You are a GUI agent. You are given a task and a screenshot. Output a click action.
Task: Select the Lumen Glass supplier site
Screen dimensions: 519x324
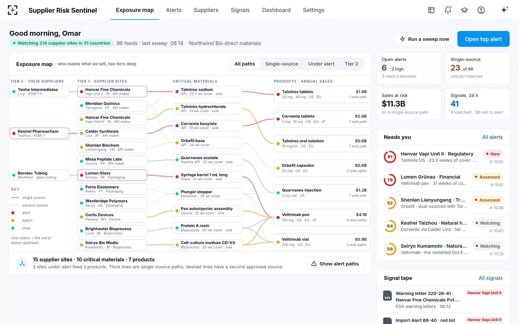112,175
